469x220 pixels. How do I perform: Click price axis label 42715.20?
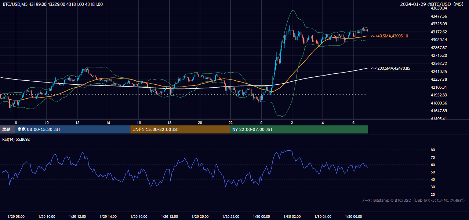point(439,55)
